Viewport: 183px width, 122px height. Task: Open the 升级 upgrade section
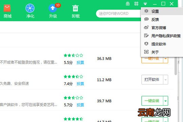53,11
